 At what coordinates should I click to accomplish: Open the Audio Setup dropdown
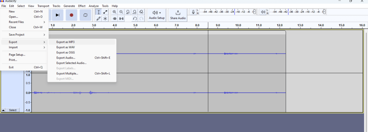tap(157, 15)
